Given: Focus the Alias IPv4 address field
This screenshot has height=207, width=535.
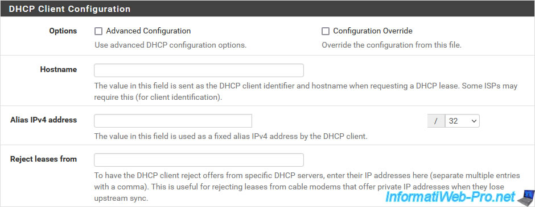Looking at the screenshot, I should (x=173, y=121).
